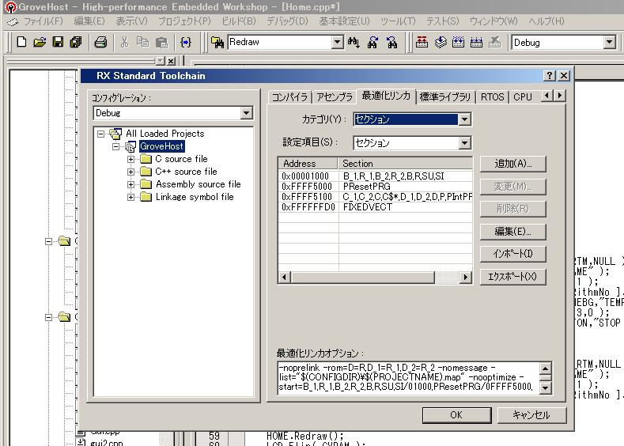Expand the Assembly source file folder
The width and height of the screenshot is (624, 446).
pyautogui.click(x=130, y=184)
